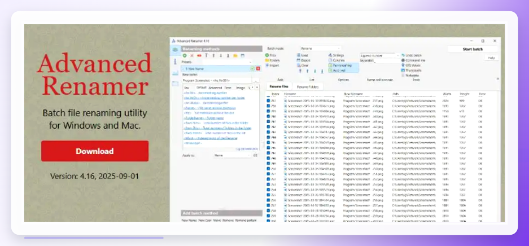Click the red clear-all-methods toolbar icon

tap(199, 55)
